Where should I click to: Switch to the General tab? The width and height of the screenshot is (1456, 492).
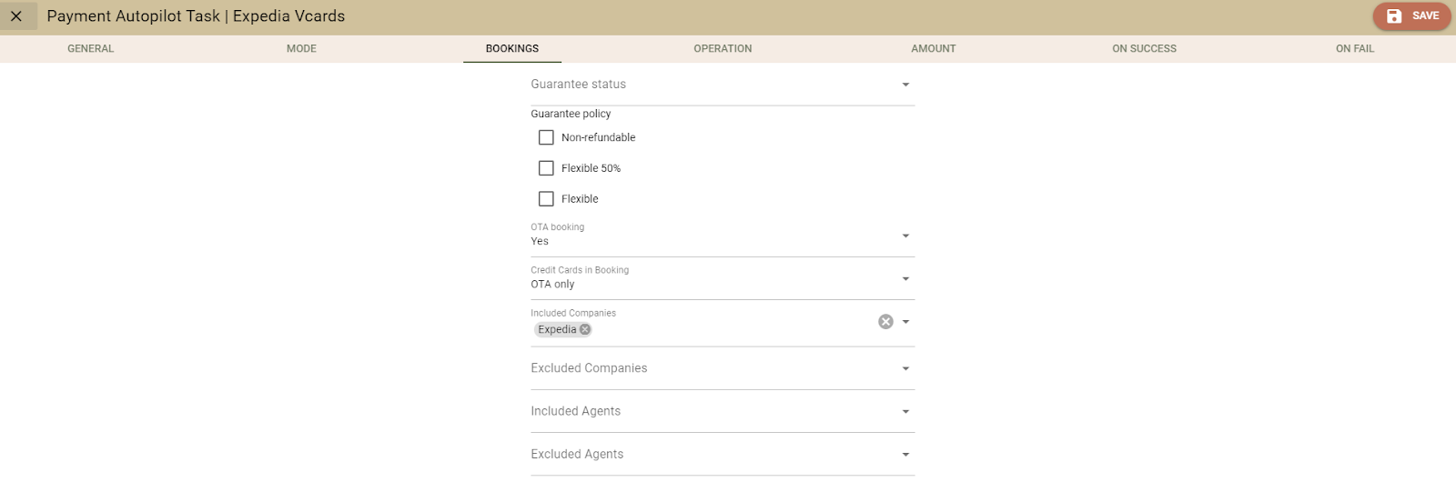tap(91, 49)
